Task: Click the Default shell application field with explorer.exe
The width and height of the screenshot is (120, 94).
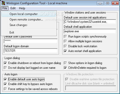Action: [x=90, y=31]
